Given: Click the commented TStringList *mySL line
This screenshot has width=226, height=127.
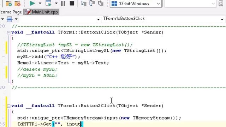Looking at the screenshot, I should tap(75, 45).
